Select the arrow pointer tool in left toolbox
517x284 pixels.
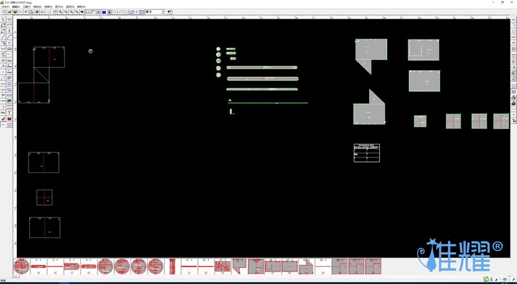coord(3,19)
